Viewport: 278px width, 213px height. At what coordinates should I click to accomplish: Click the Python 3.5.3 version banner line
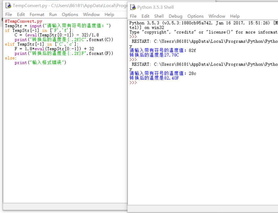[203, 23]
